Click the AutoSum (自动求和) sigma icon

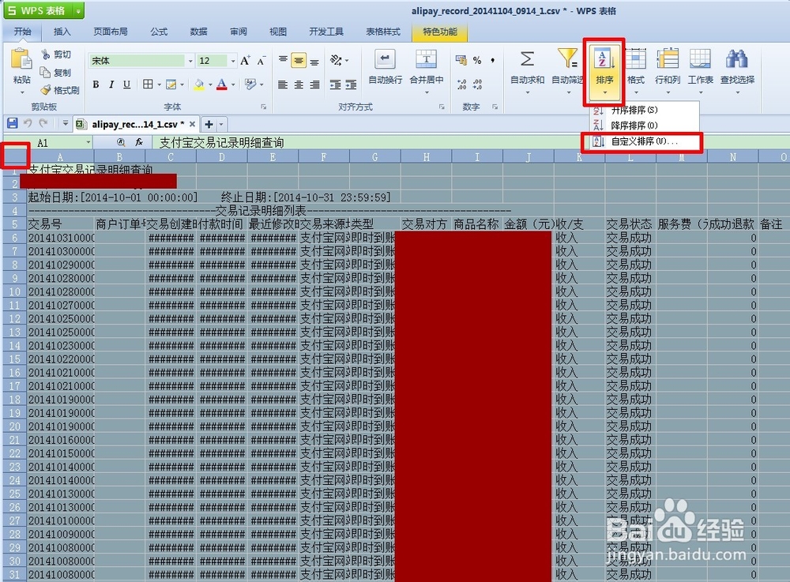(527, 59)
